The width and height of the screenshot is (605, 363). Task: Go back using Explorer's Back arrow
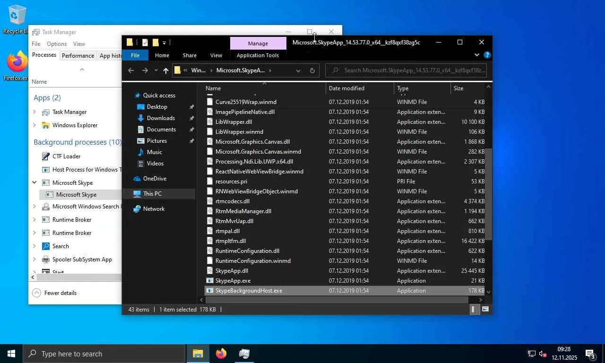tap(131, 70)
